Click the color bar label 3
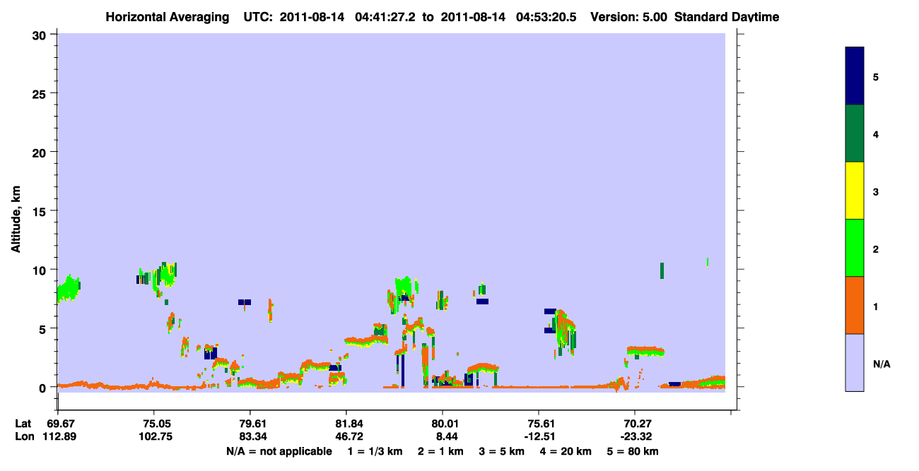919x471 pixels. [x=875, y=191]
